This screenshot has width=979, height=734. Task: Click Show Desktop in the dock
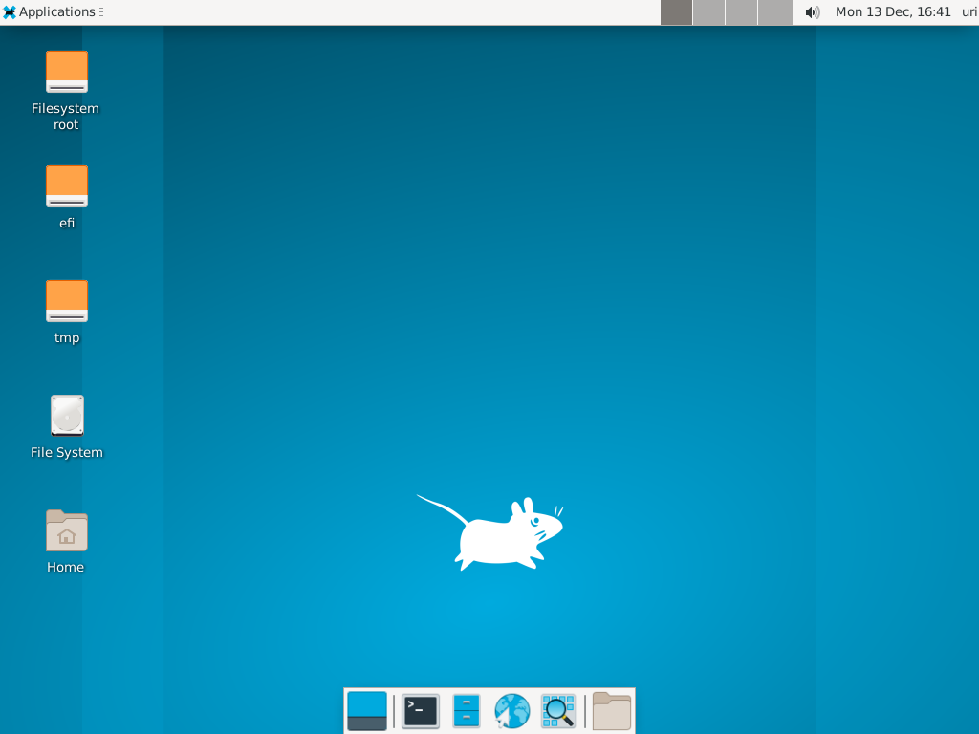tap(367, 711)
